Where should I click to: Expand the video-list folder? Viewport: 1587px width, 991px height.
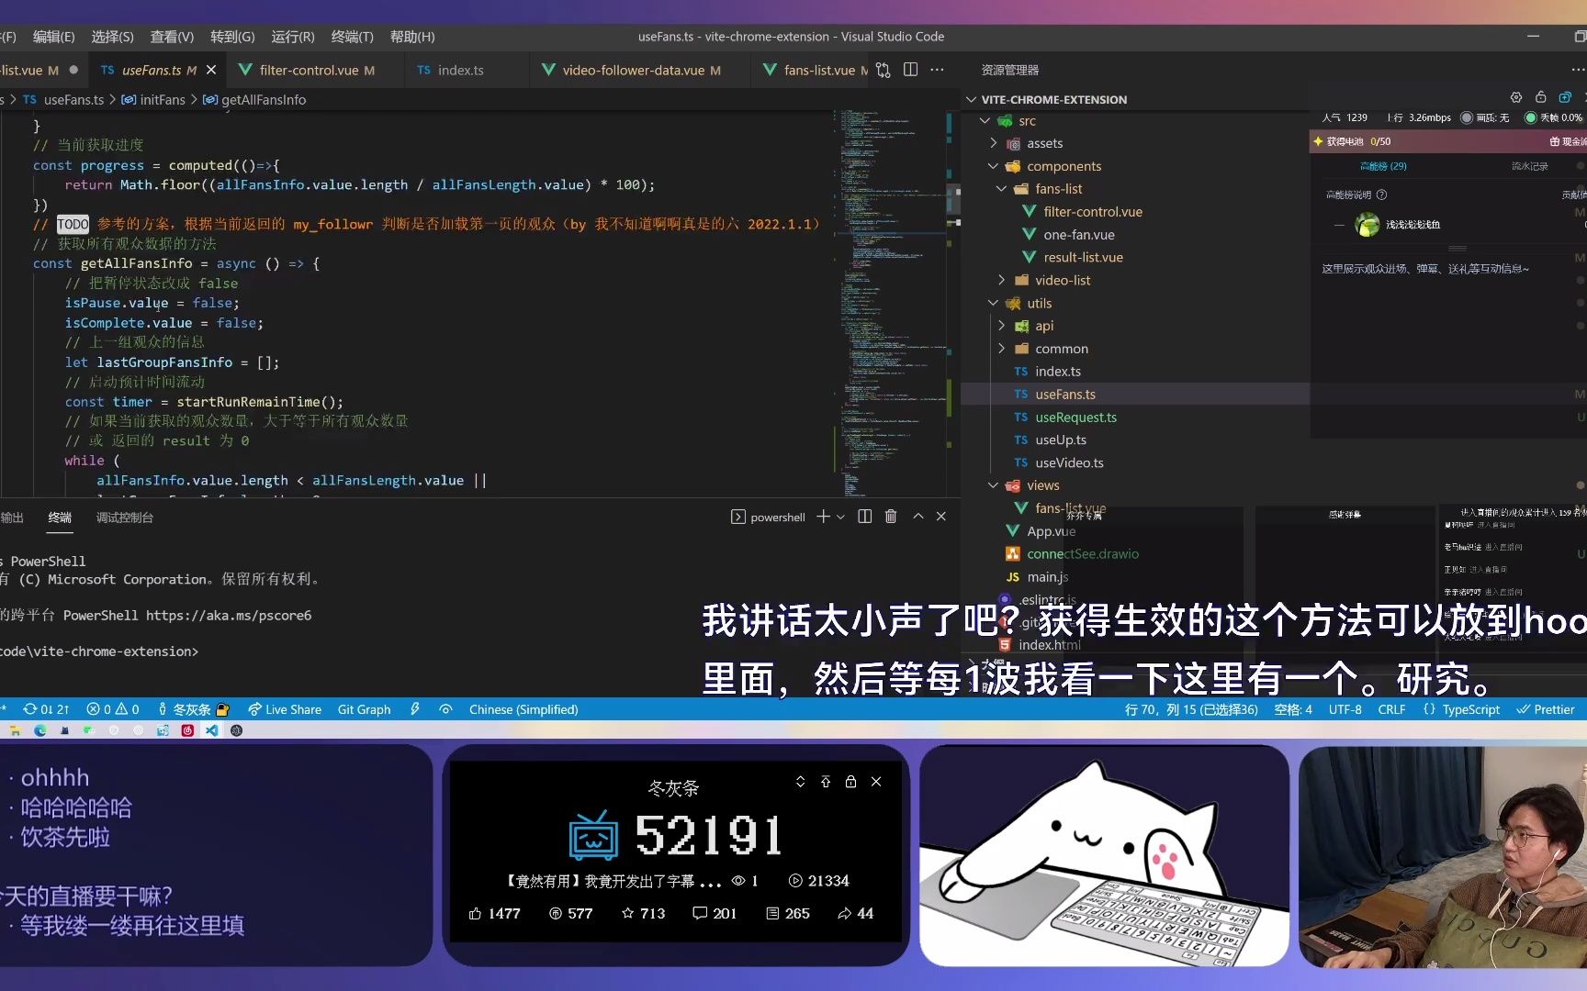click(1001, 280)
